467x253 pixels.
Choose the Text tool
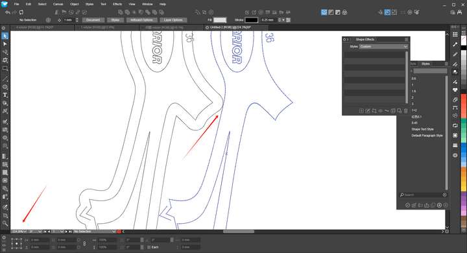[x=5, y=95]
